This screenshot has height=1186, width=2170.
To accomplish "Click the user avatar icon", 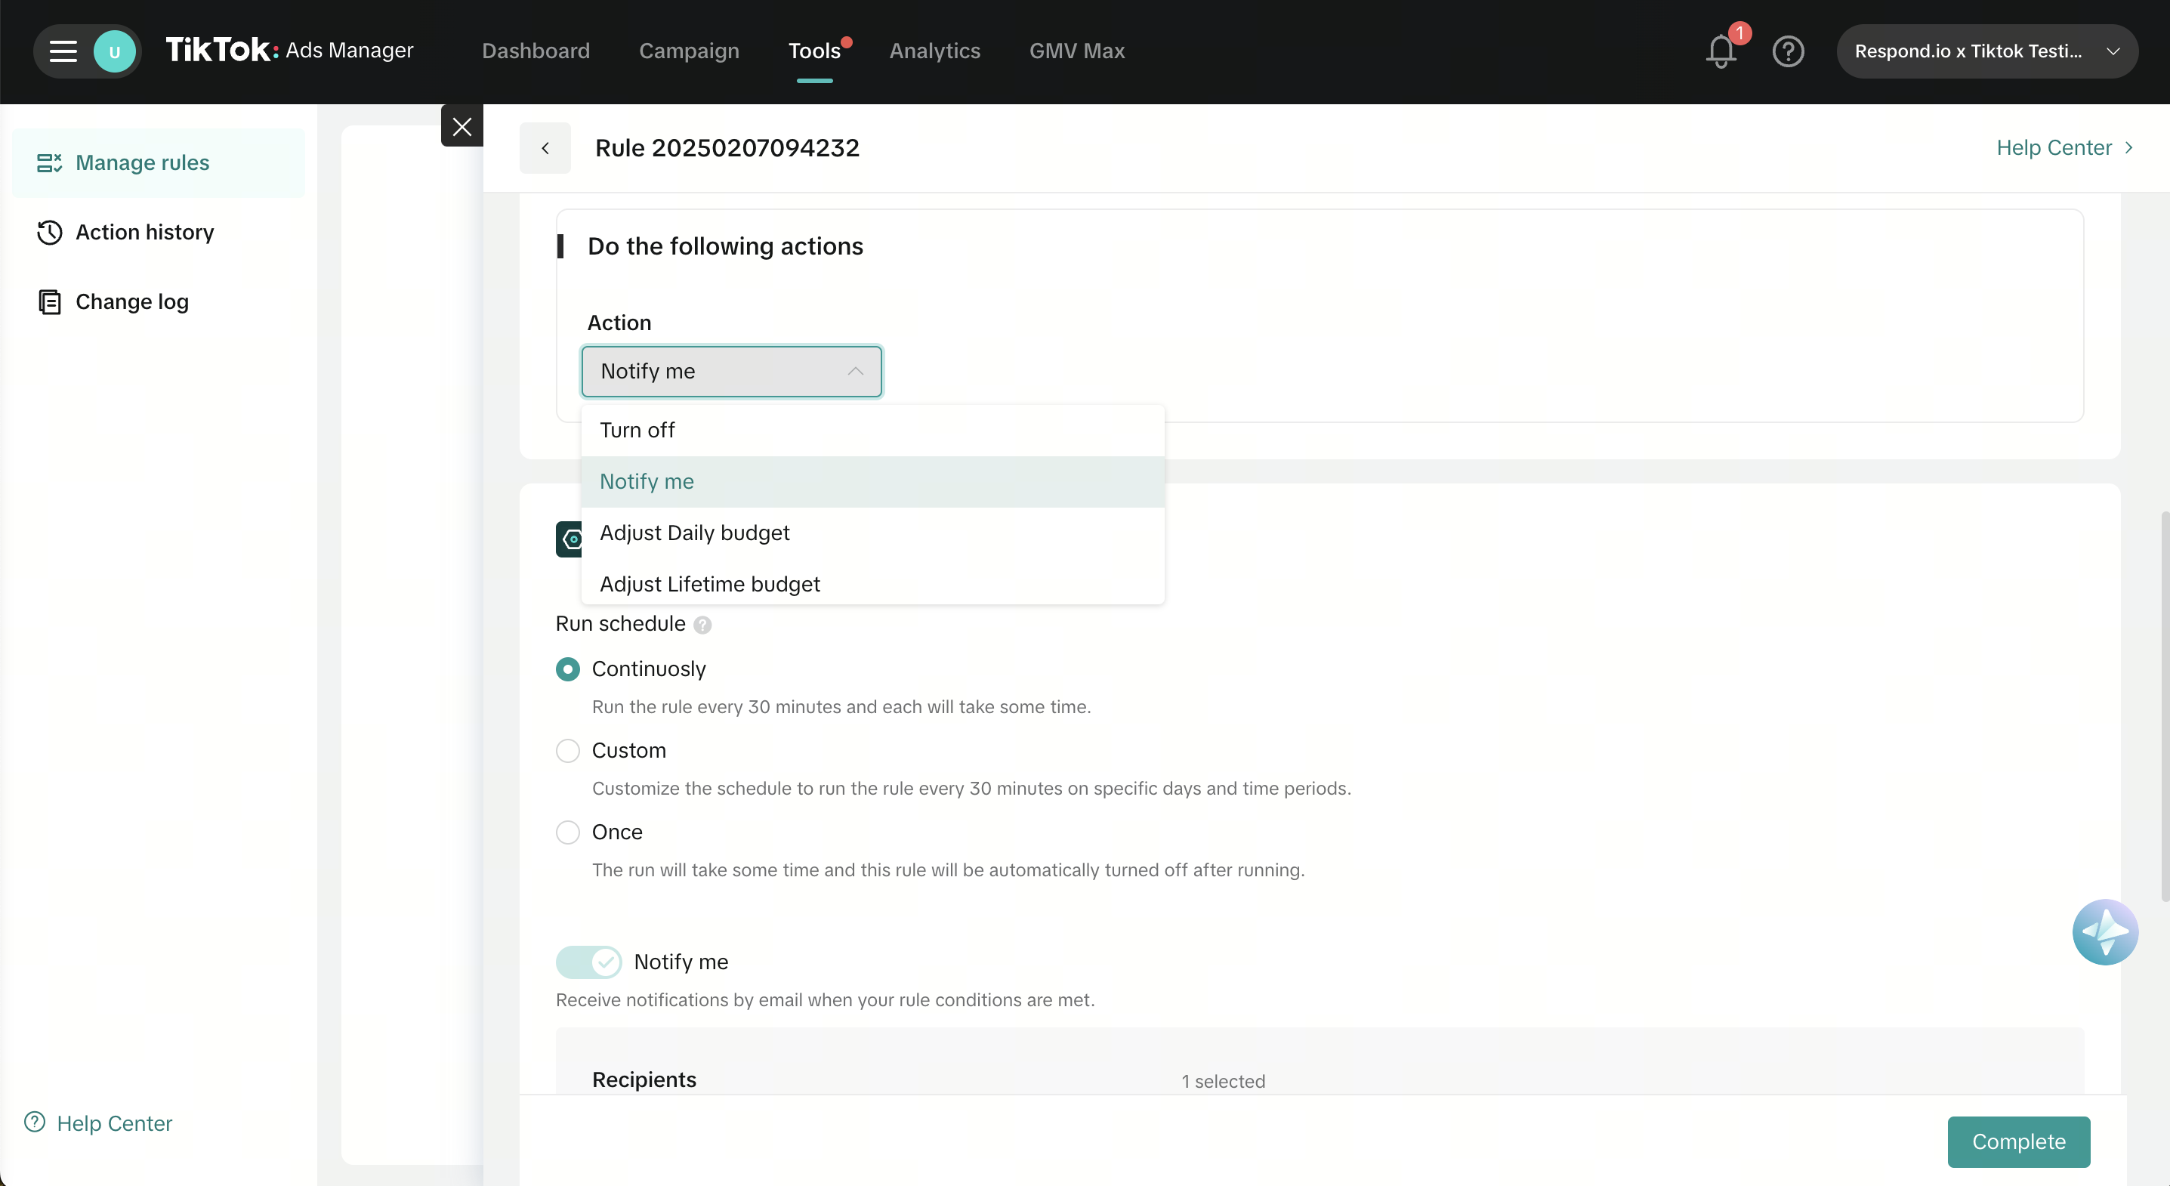I will [116, 51].
